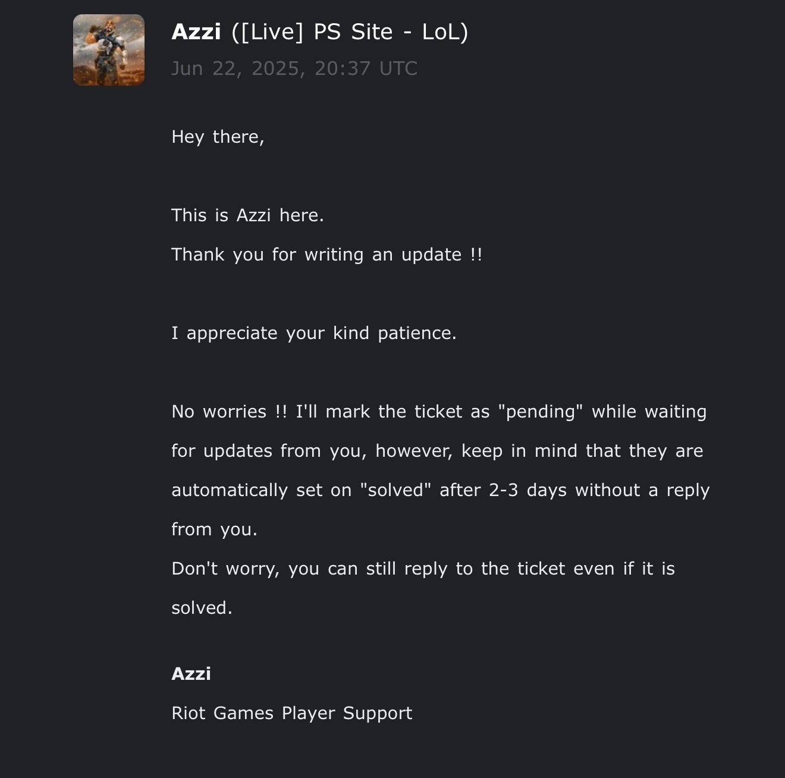Click the 'Don't worry, you can still reply' line
785x778 pixels.
point(309,569)
